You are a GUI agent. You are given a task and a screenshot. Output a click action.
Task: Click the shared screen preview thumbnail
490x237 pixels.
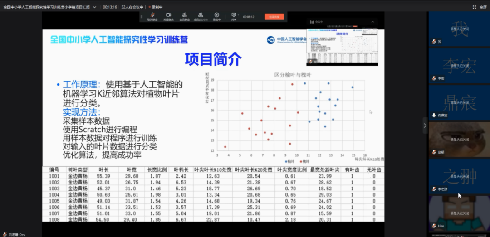(x=342, y=46)
